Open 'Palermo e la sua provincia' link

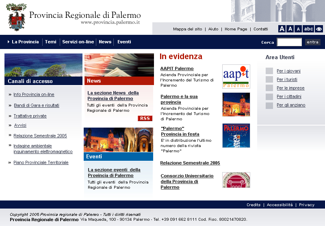pyautogui.click(x=179, y=99)
